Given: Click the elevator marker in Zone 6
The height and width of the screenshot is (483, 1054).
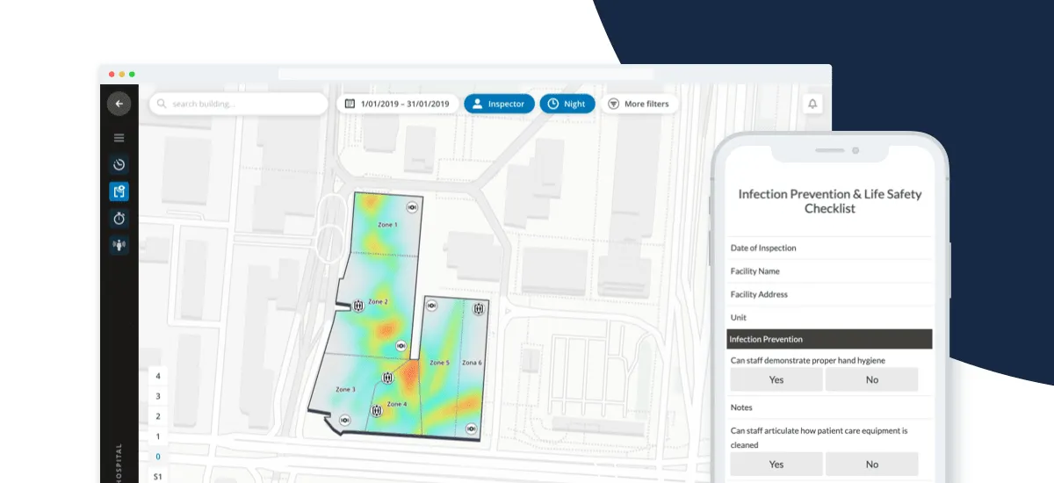Looking at the screenshot, I should (479, 309).
